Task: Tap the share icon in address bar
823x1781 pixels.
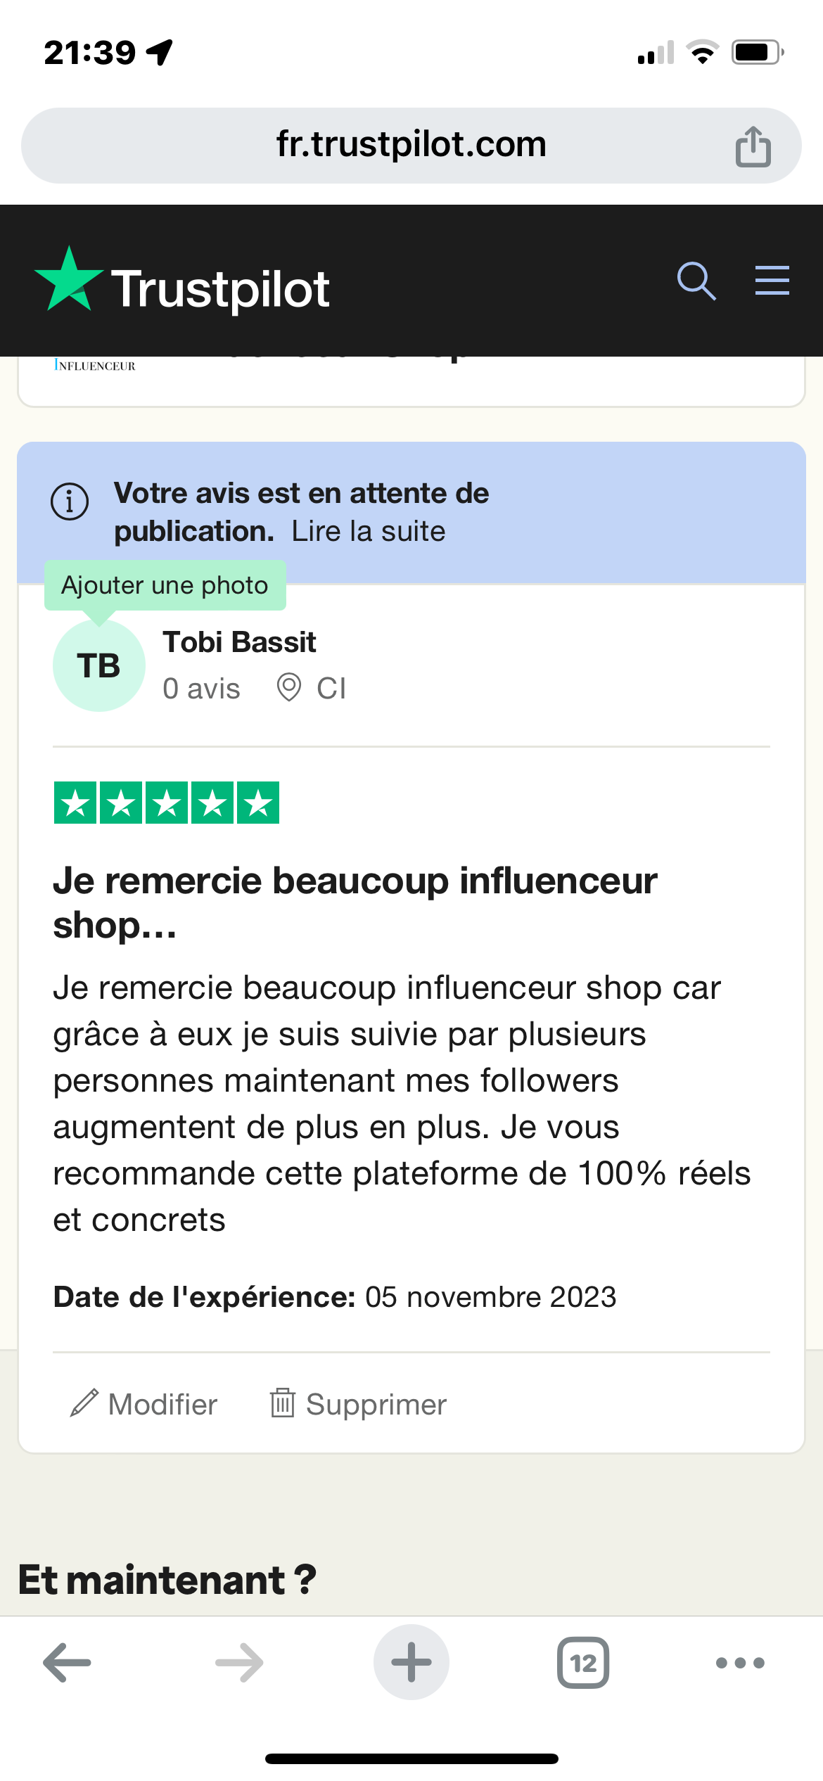Action: click(x=753, y=146)
